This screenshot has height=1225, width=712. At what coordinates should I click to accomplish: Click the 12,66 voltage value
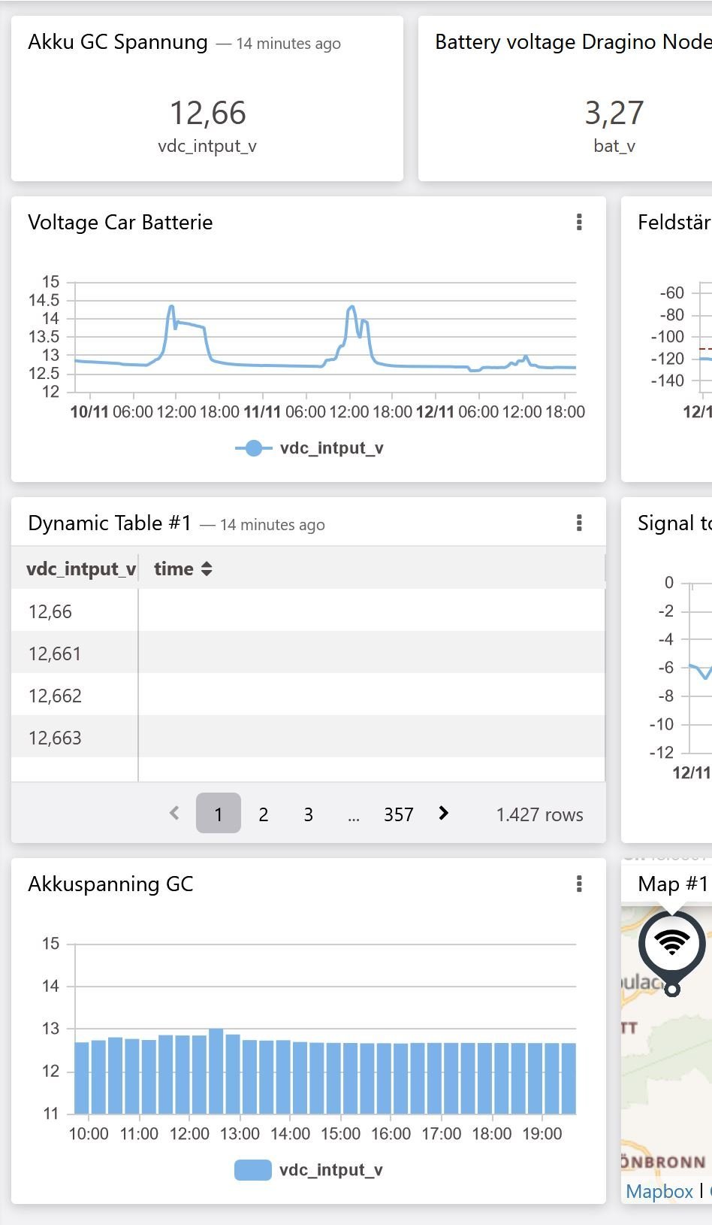(208, 113)
